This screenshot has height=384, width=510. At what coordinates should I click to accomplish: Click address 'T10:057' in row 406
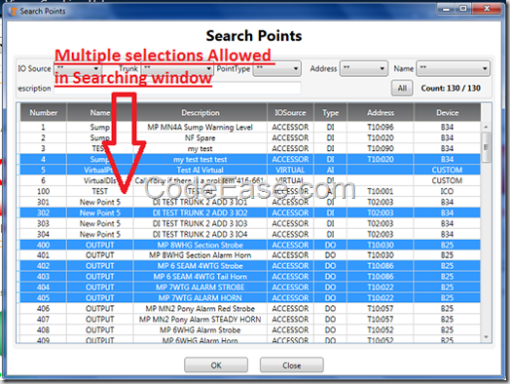pos(381,308)
